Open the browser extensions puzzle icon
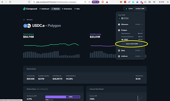 pyautogui.click(x=145, y=2)
